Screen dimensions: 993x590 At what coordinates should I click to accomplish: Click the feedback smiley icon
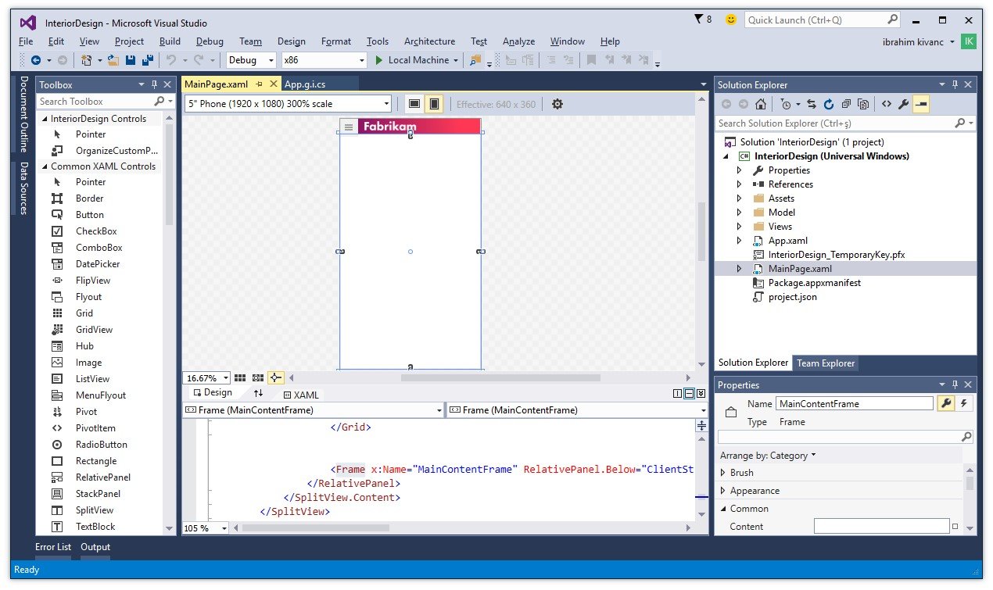point(731,20)
